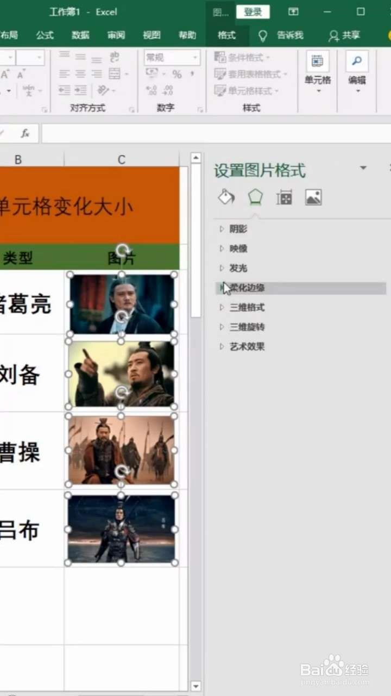Screen dimensions: 391x696
Task: Toggle wrap text icon
Action: click(x=115, y=57)
